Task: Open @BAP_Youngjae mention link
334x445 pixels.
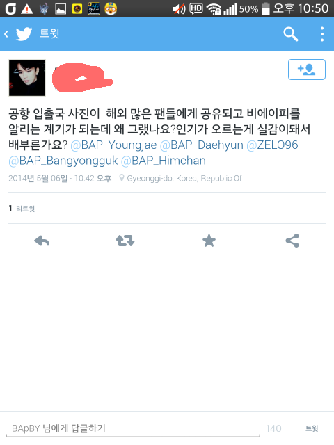Action: click(x=113, y=145)
